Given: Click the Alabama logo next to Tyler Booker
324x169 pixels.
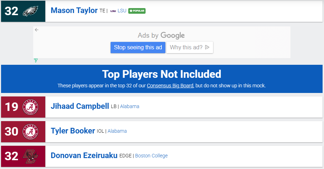Looking at the screenshot, I should click(30, 131).
